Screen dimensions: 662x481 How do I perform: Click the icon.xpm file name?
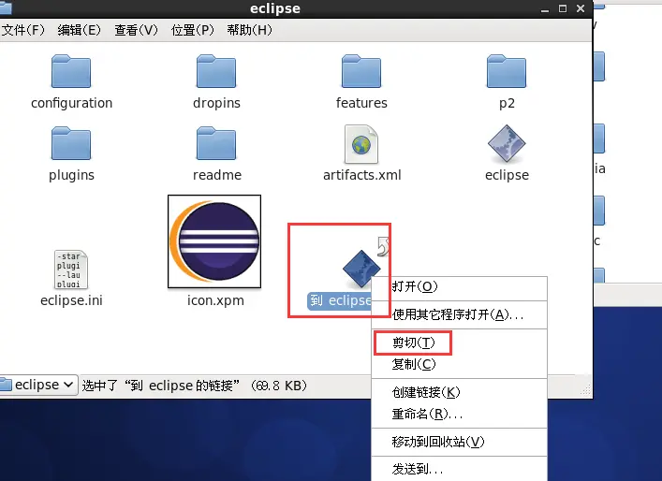click(215, 300)
